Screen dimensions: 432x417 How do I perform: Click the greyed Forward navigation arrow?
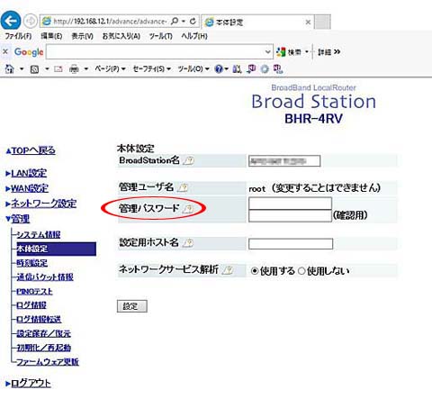(31, 22)
